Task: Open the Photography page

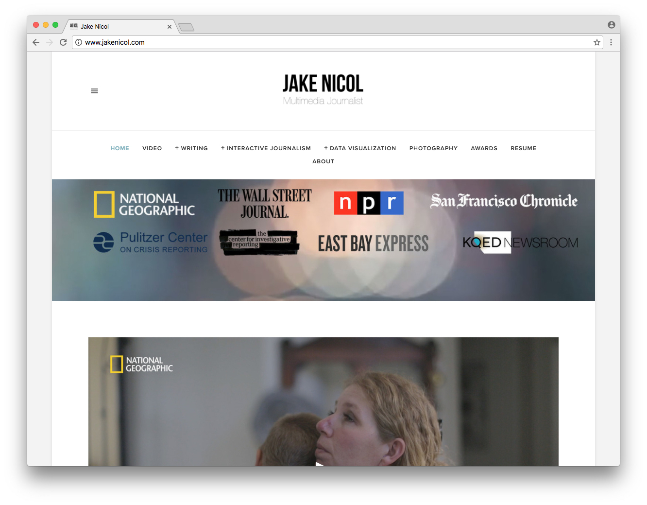Action: point(433,148)
